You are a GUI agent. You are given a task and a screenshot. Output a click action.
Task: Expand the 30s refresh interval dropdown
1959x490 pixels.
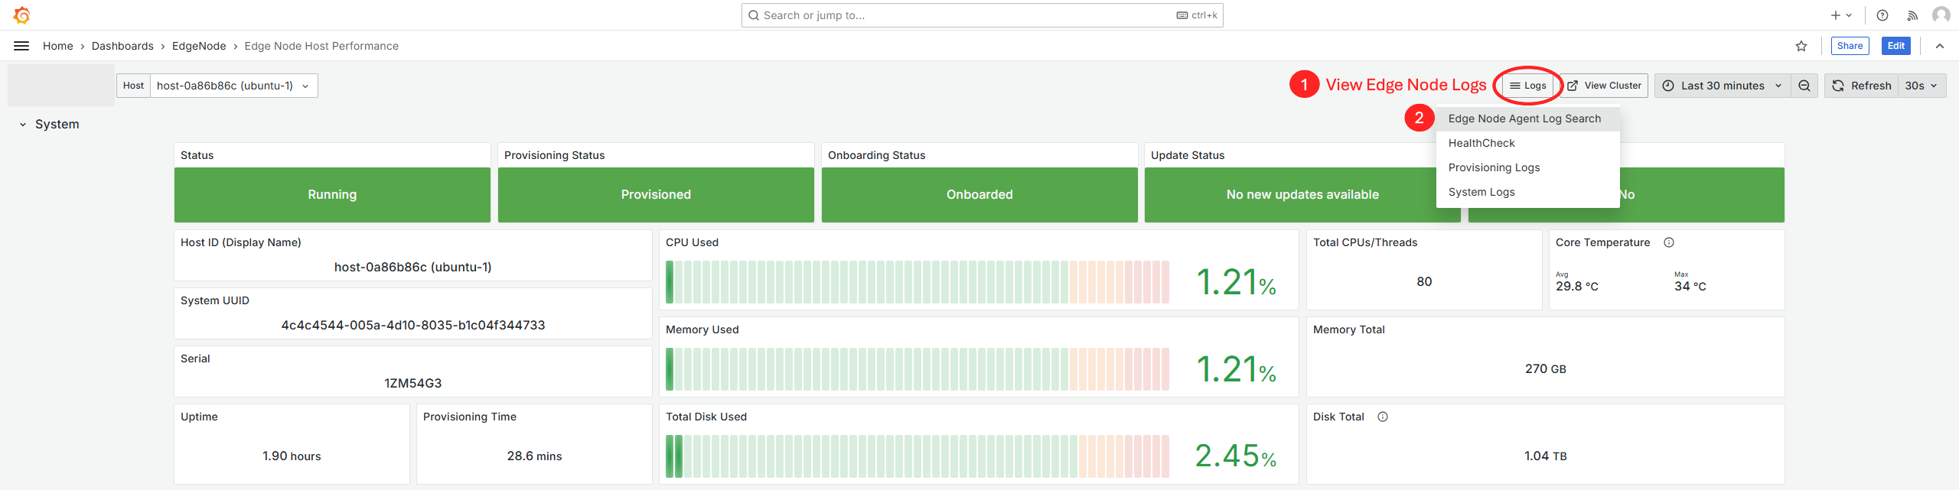point(1922,86)
